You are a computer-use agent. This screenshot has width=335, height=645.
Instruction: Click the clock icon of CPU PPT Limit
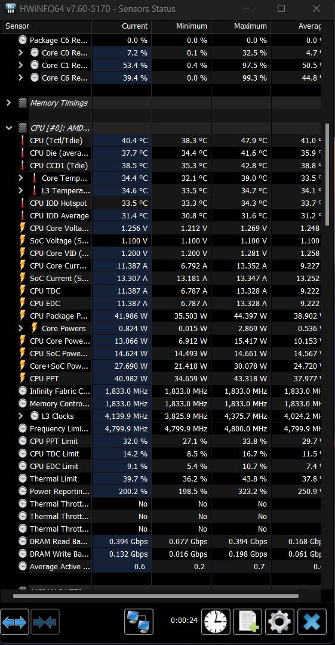click(x=23, y=441)
